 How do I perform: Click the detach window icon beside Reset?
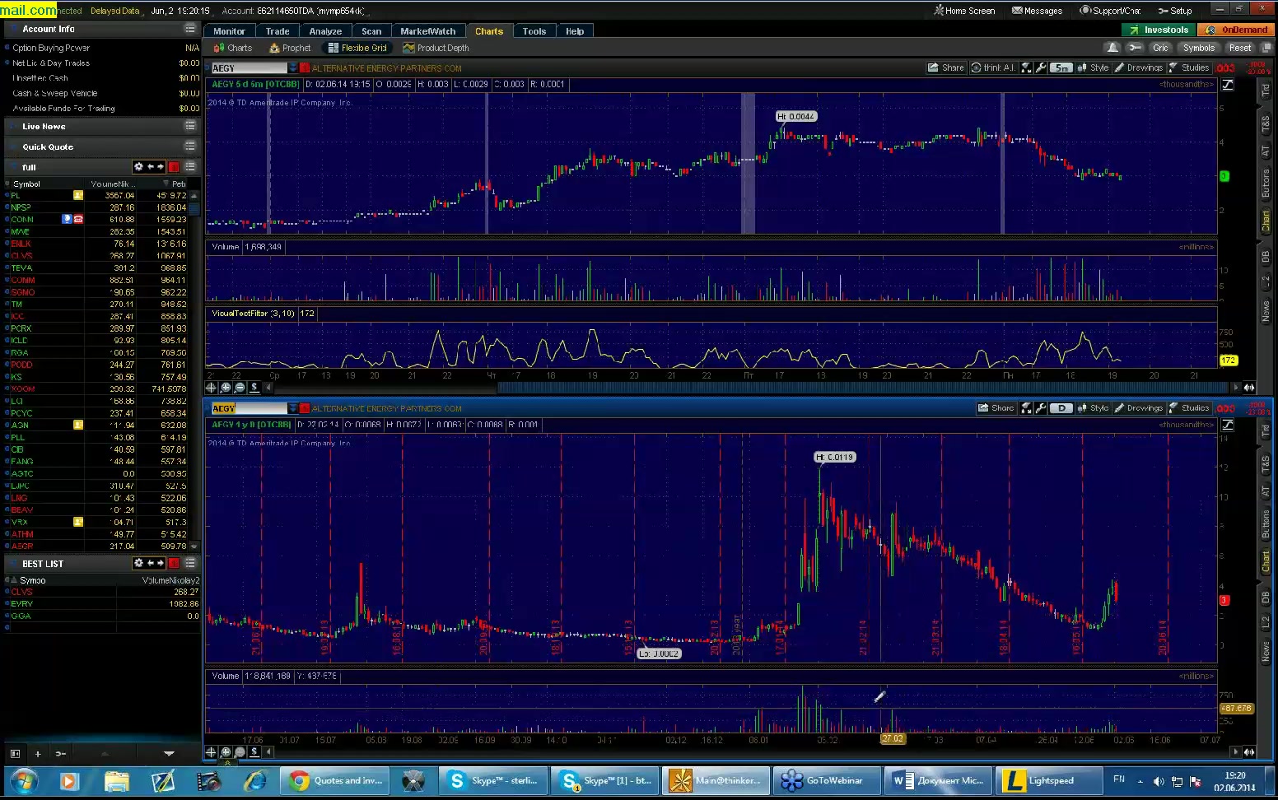[x=1266, y=48]
